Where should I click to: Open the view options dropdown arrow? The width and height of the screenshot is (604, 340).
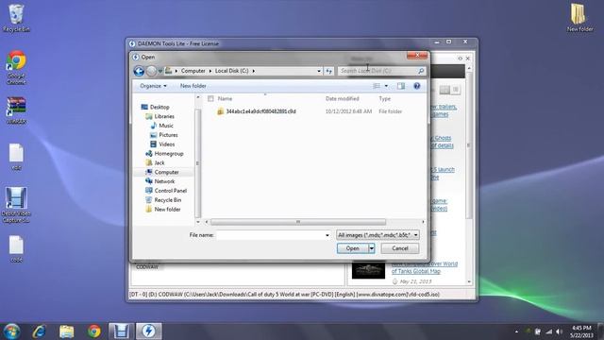[386, 86]
